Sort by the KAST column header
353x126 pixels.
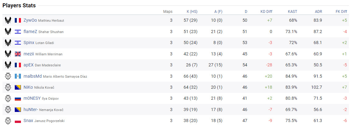(x=292, y=12)
